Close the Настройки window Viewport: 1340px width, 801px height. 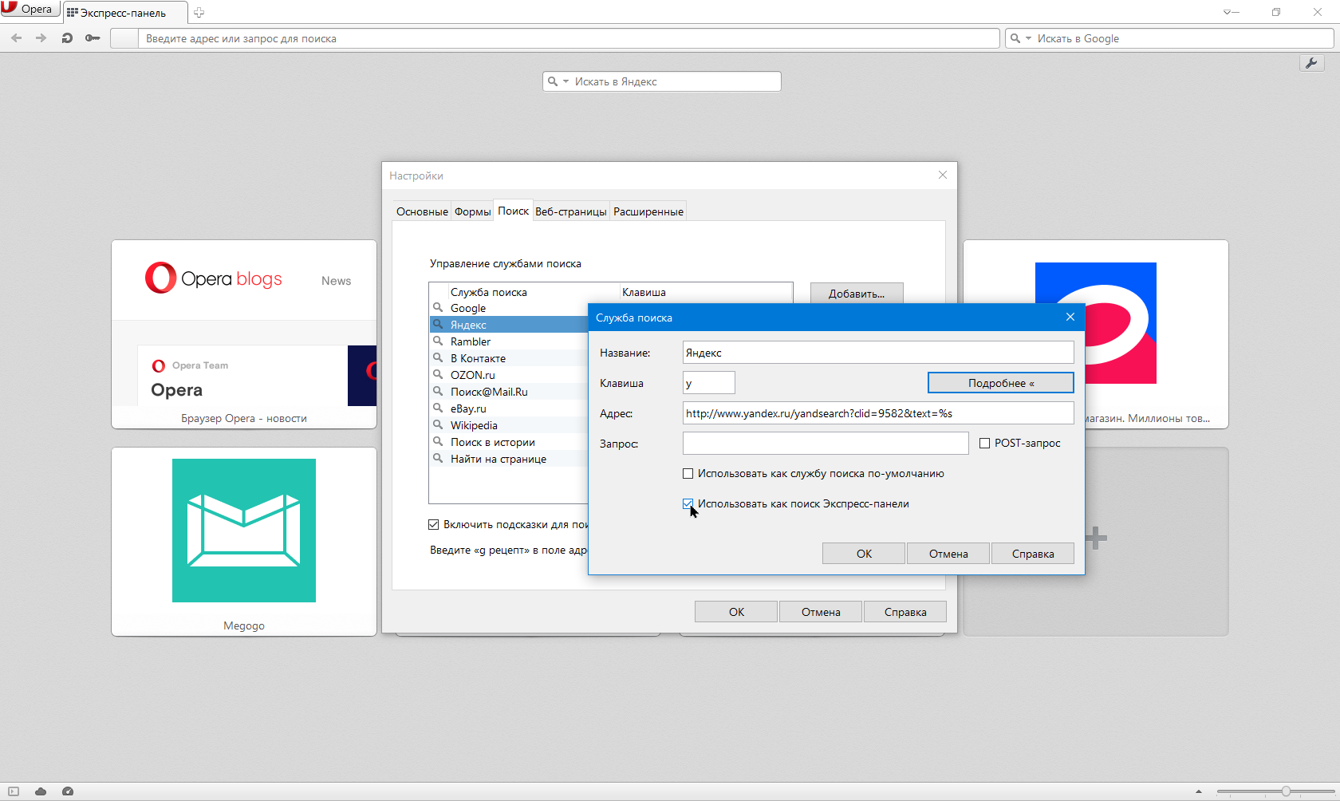943,175
